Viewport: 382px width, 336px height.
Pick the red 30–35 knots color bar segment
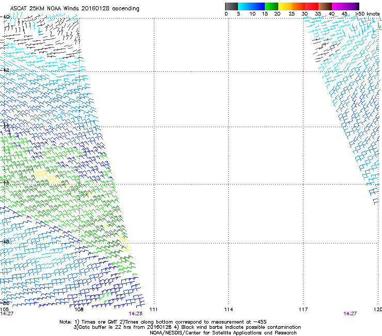312,6
